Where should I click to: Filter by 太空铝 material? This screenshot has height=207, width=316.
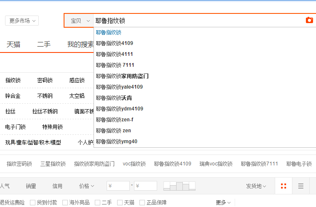(x=77, y=96)
